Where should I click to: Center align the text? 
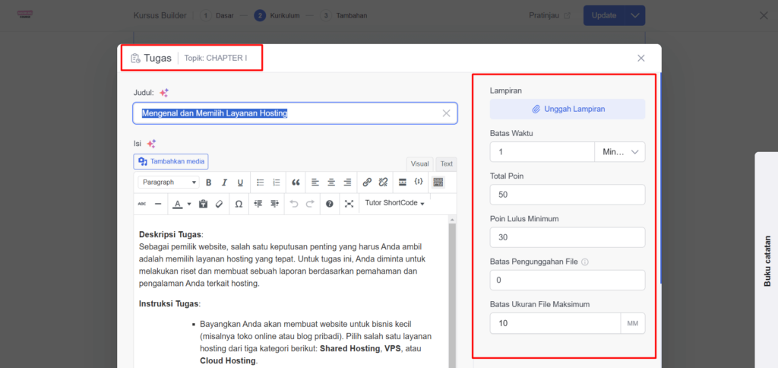click(331, 182)
